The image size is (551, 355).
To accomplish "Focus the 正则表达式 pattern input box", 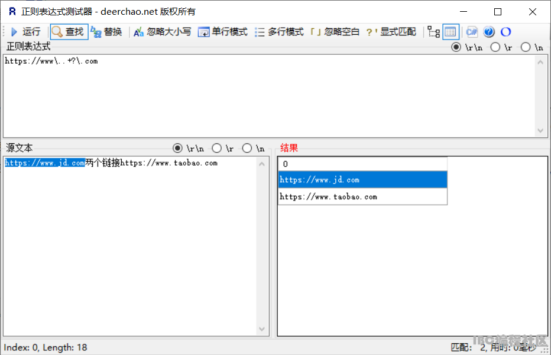I will (x=270, y=96).
